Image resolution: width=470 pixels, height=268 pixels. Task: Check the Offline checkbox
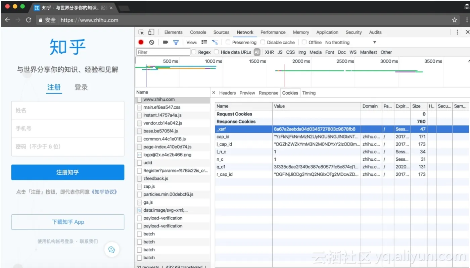click(304, 42)
